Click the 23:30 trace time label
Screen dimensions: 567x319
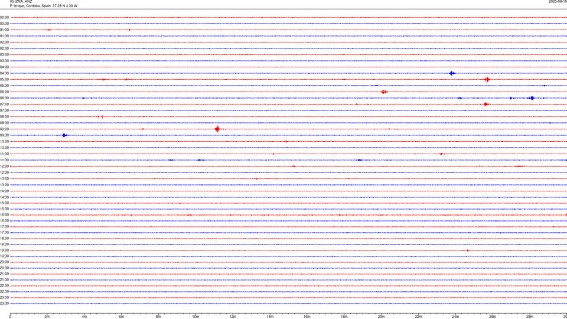(x=4, y=304)
